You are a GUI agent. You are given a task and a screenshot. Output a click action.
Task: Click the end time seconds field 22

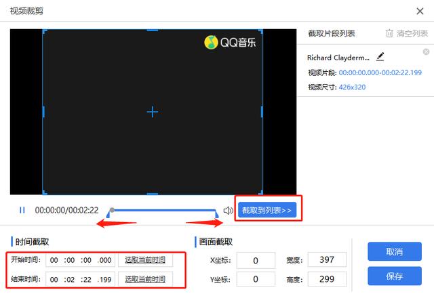(87, 280)
